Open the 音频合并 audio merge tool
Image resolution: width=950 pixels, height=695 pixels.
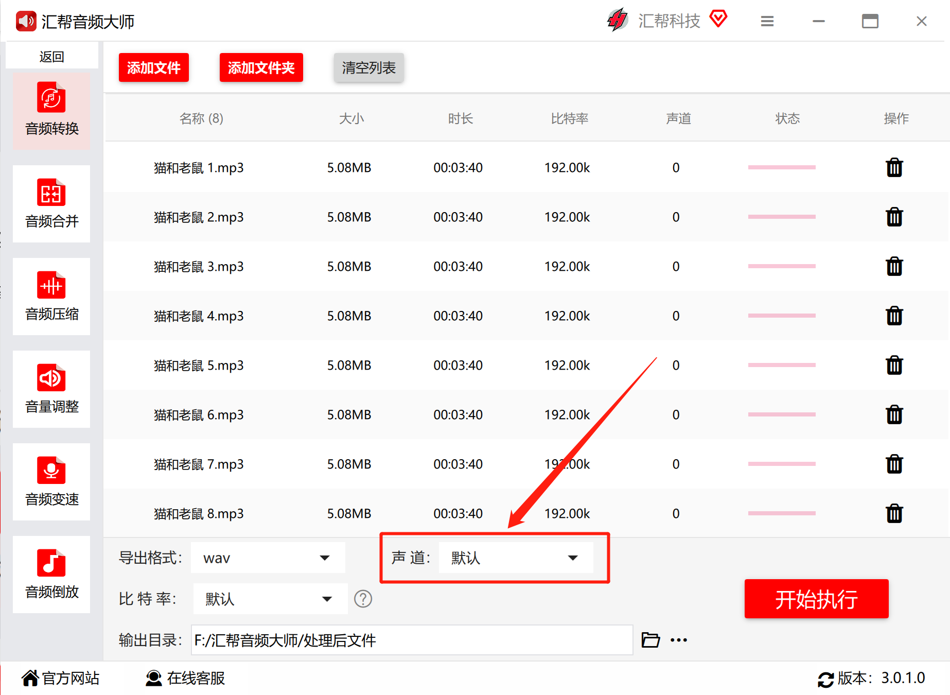pos(51,204)
